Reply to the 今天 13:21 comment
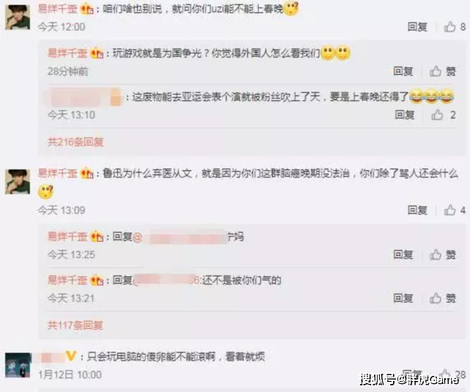Screen dimensions: 470x392 coord(403,298)
